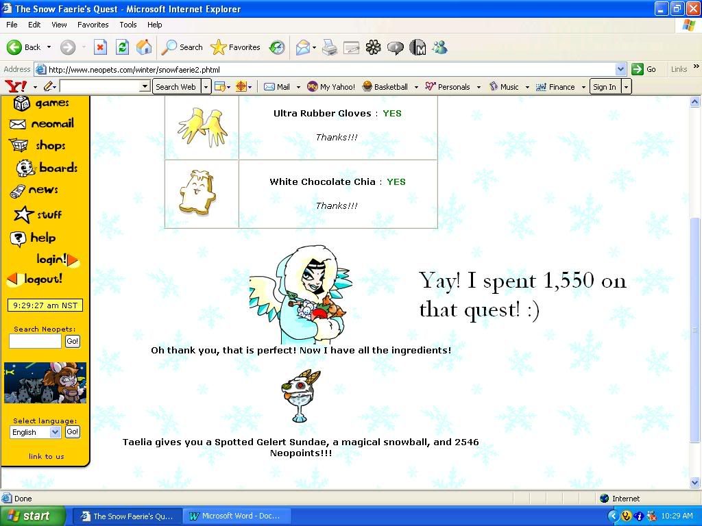The height and width of the screenshot is (526, 702).
Task: Open the boards sidebar link
Action: tap(47, 168)
